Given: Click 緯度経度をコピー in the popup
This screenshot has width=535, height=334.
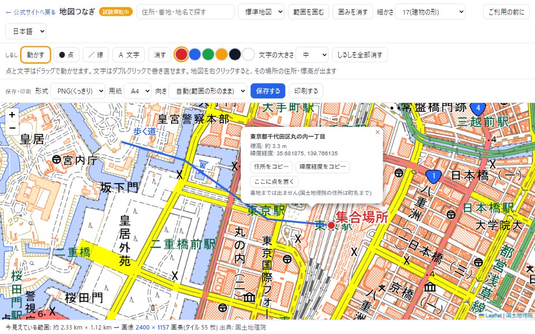Looking at the screenshot, I should [x=323, y=166].
